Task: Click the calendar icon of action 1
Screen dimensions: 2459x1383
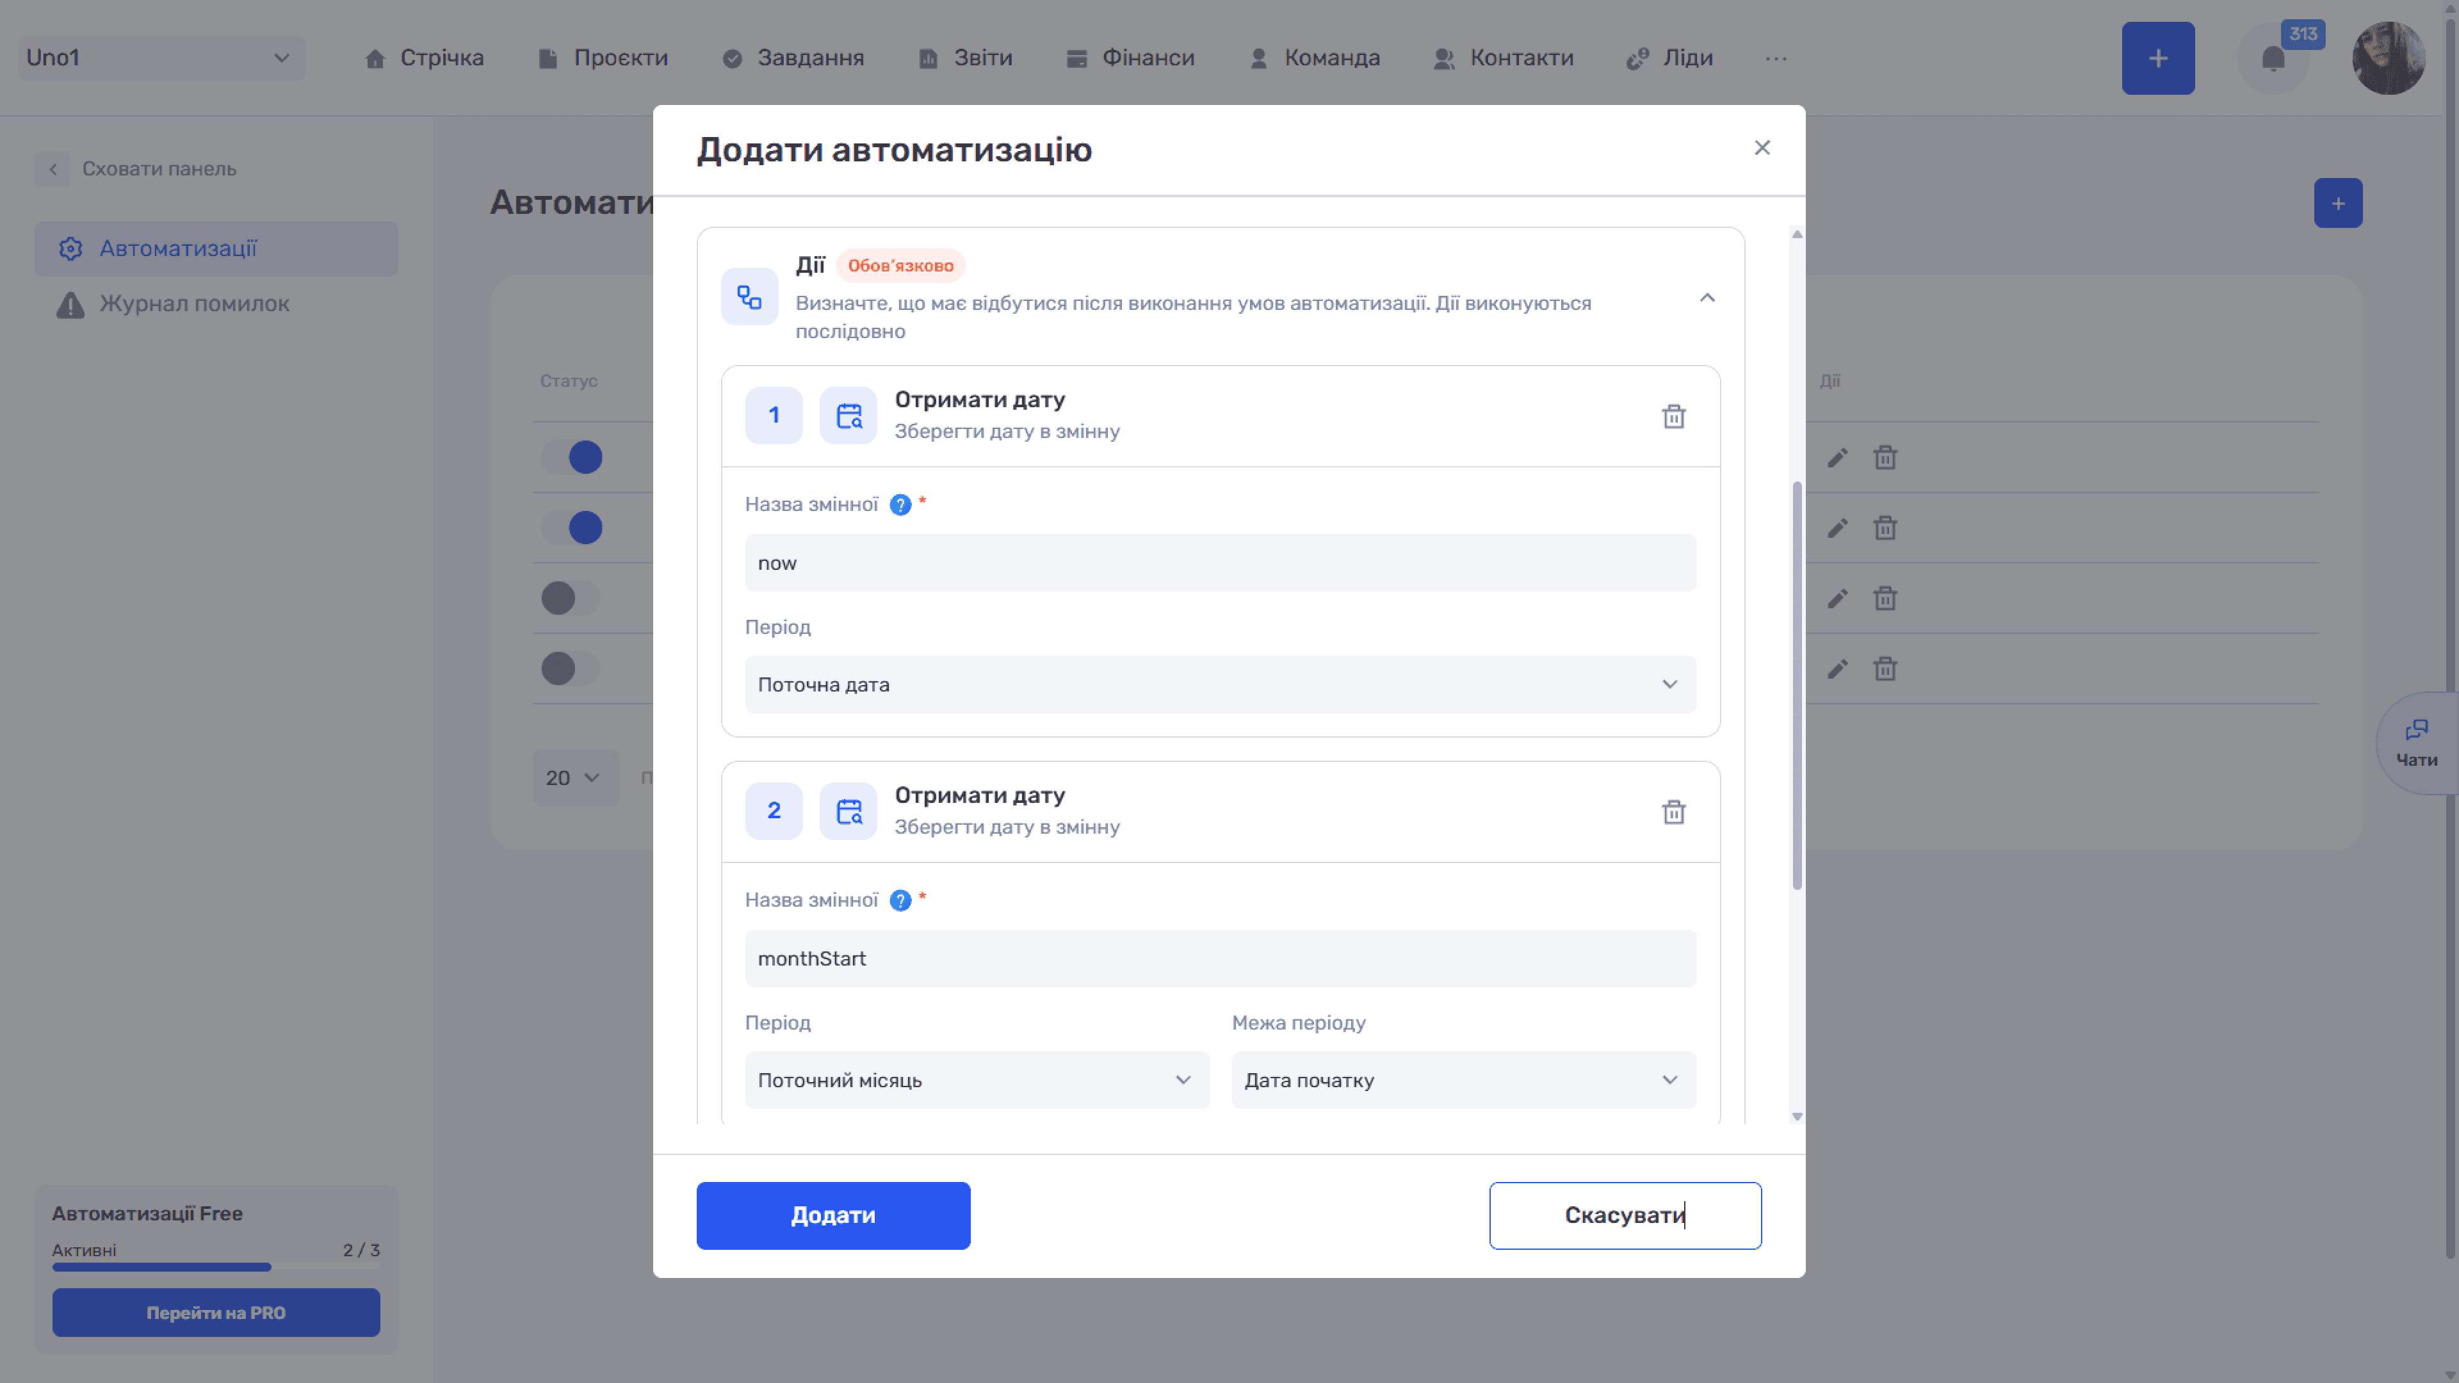Action: (848, 415)
